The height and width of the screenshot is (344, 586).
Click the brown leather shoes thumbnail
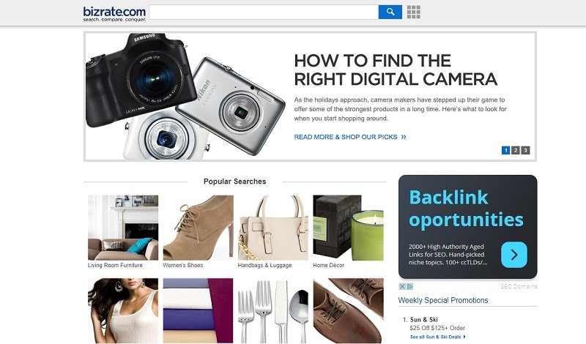(x=349, y=311)
